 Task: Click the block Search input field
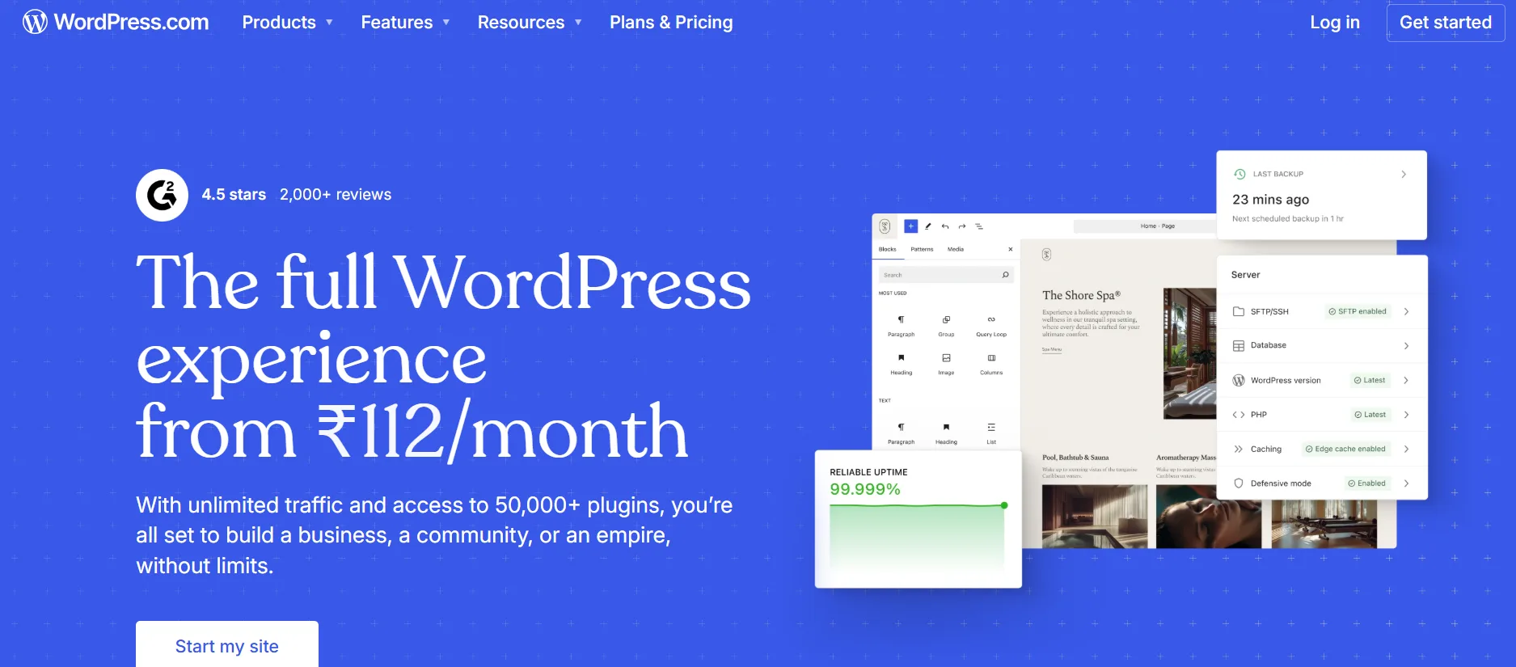point(946,275)
